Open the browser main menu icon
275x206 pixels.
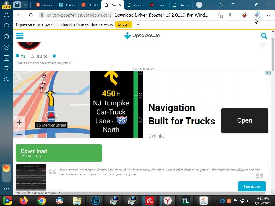(x=233, y=5)
